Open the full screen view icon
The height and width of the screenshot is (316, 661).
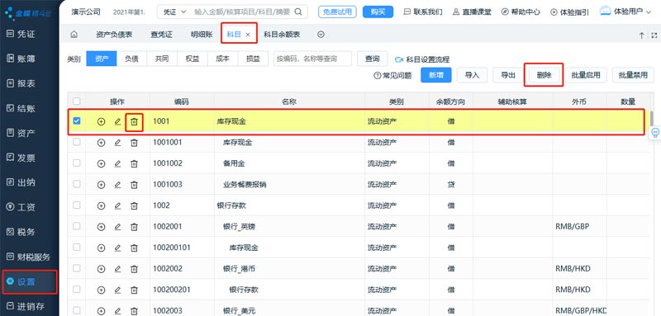point(654,35)
